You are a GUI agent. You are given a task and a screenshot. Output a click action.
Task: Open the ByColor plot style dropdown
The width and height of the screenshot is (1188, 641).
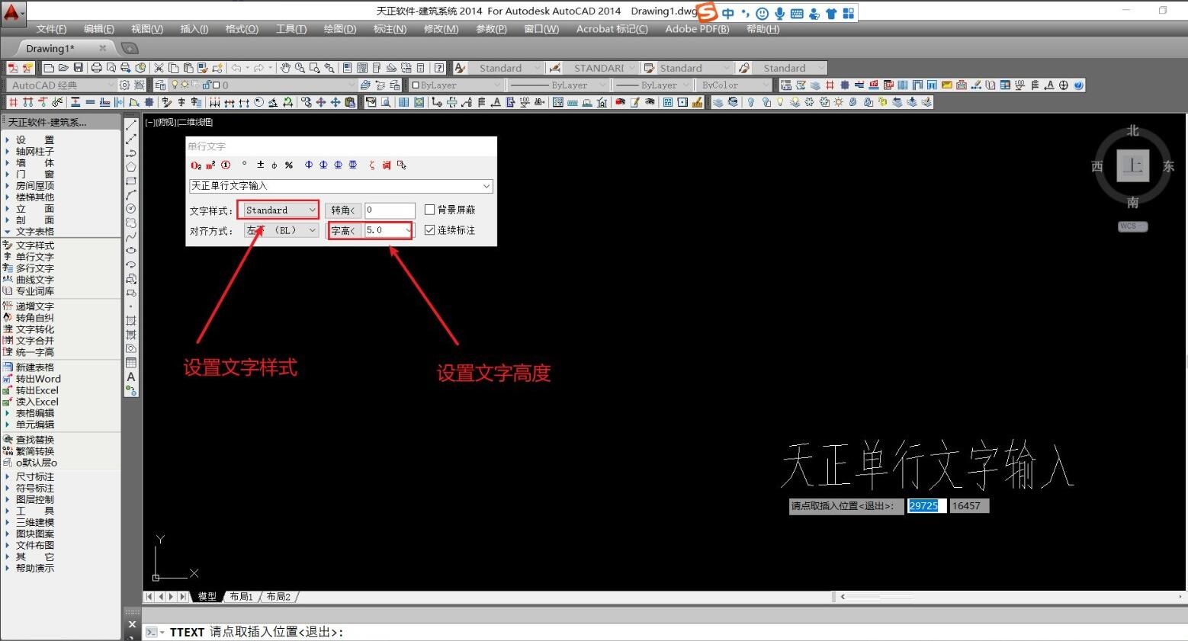[736, 85]
